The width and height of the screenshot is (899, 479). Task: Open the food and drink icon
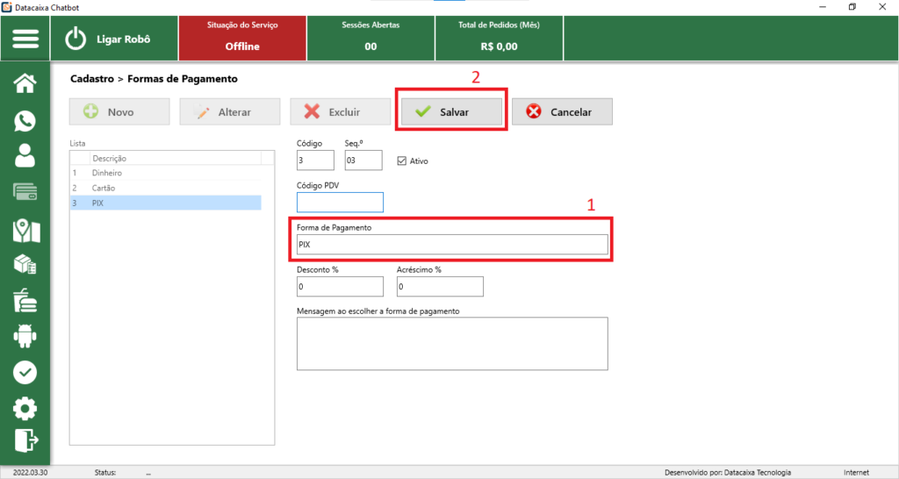pos(25,301)
